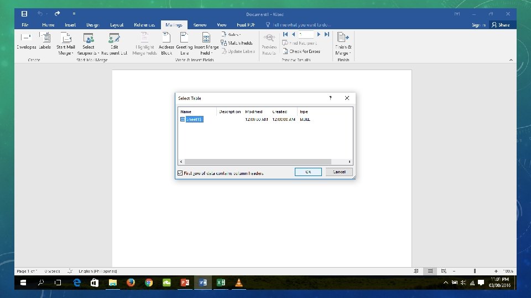Click the zoom in plus button
This screenshot has height=298, width=531.
click(x=496, y=271)
